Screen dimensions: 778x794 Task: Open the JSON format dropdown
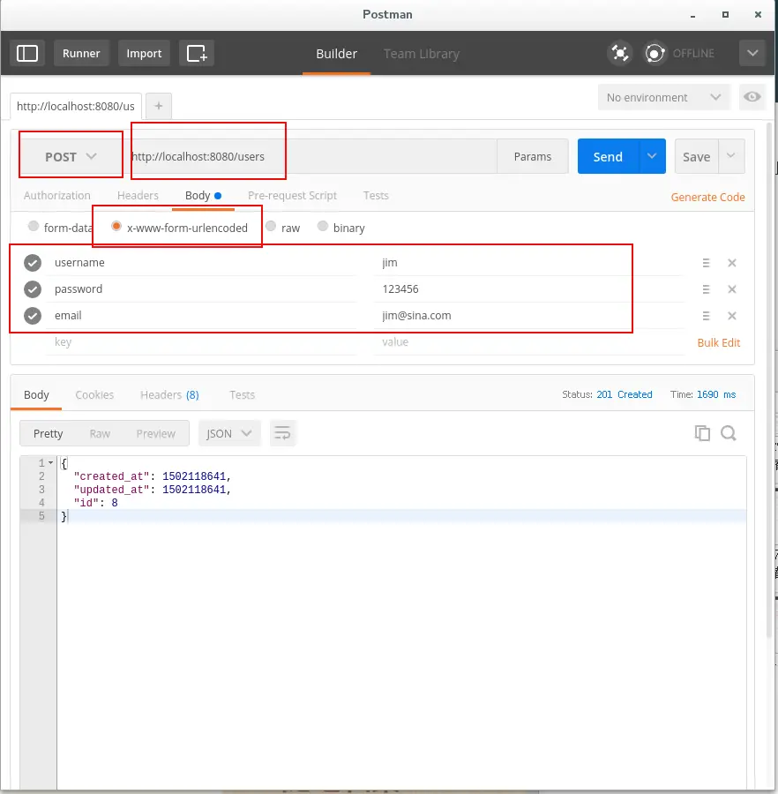[x=229, y=433]
